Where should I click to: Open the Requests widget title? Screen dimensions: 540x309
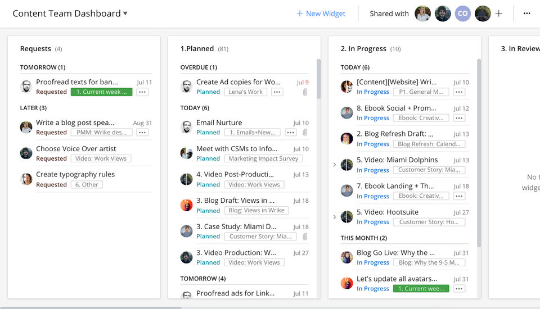[x=35, y=49]
